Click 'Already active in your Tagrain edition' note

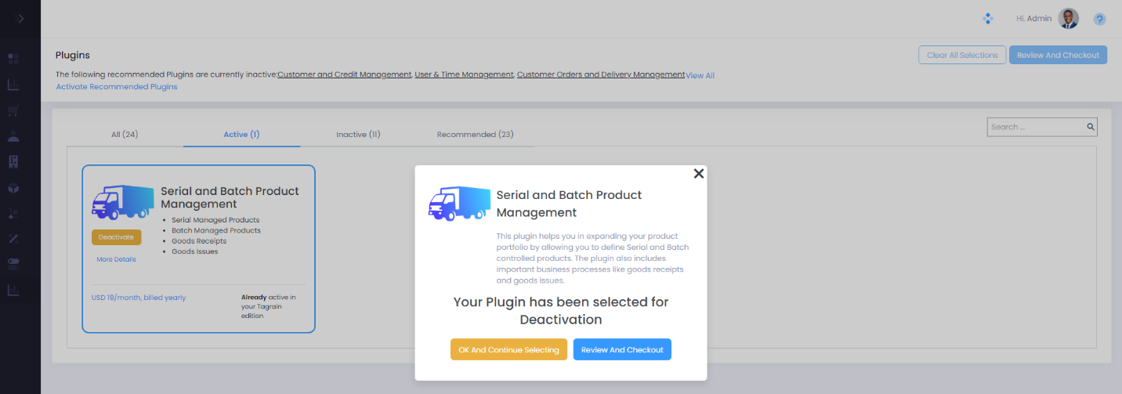(x=269, y=307)
